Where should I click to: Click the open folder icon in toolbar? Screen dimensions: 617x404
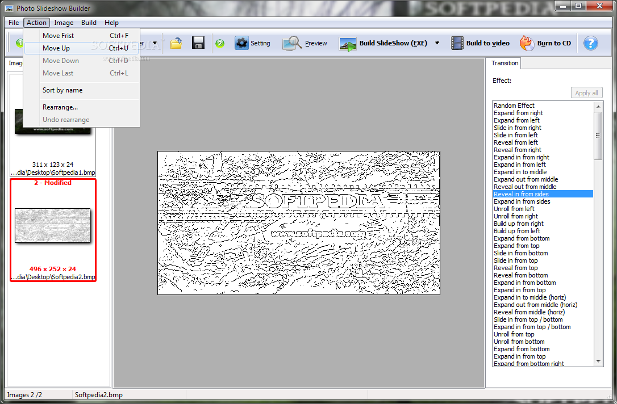176,43
